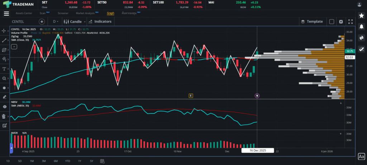Image resolution: width=367 pixels, height=165 pixels.
Task: Collapse the indicator legend with chevron
Action: [14, 46]
